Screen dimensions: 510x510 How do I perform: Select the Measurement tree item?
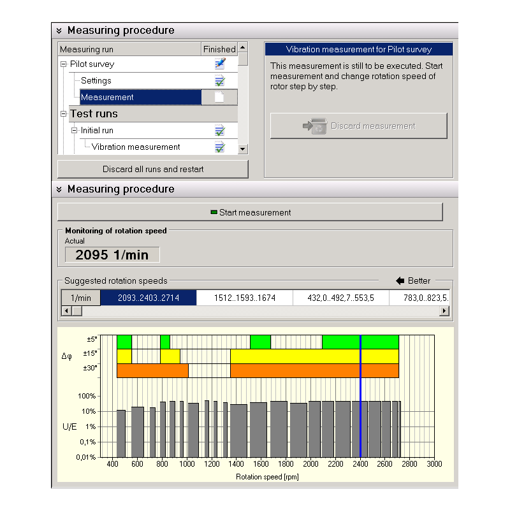(107, 98)
